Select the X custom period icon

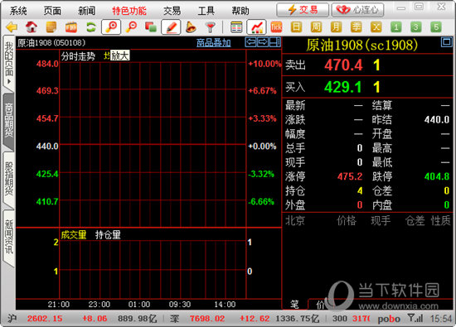tap(376, 27)
